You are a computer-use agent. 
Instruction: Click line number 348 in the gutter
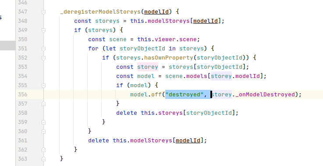coord(22,21)
